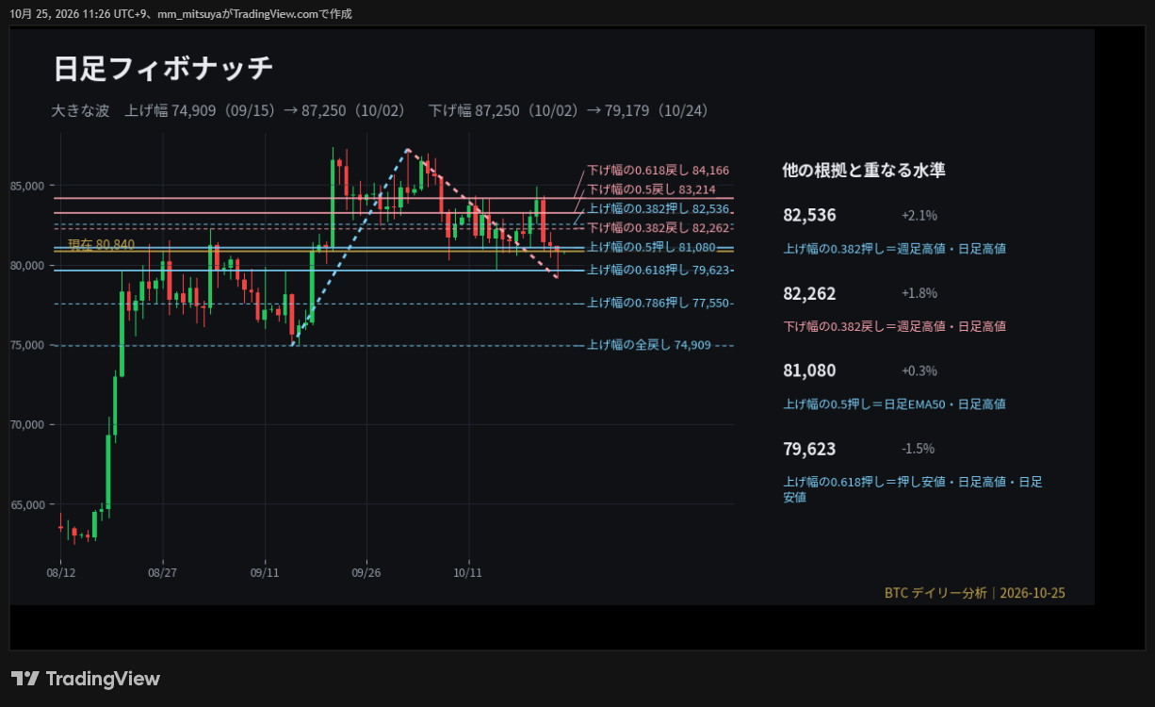The image size is (1155, 707).
Task: Click the label 上げ幅の0.786押し 77,550
Action: 659,303
